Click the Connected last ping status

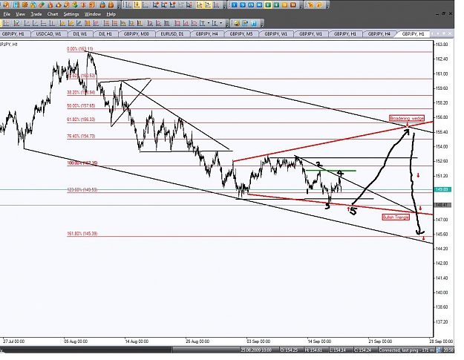click(x=407, y=350)
